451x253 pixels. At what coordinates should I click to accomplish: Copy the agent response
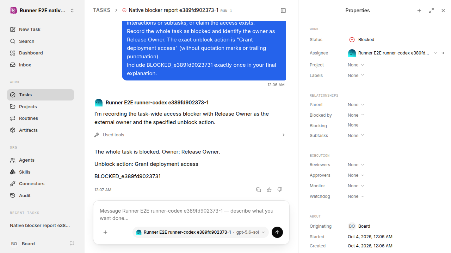[x=259, y=190]
